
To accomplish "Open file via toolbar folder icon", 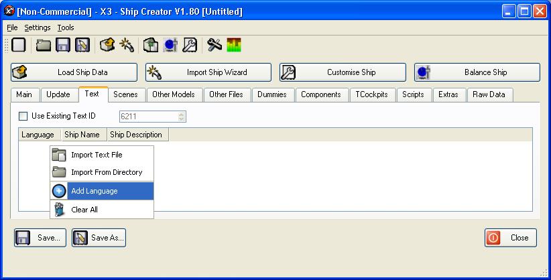I will (x=44, y=46).
